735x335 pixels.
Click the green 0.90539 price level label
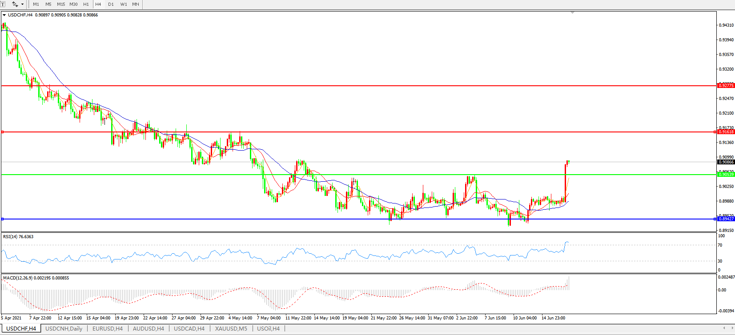[726, 175]
